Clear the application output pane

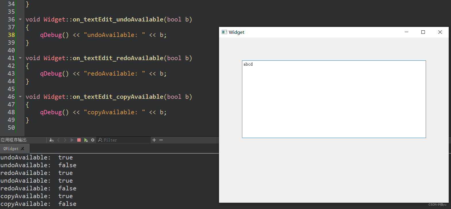[51, 140]
